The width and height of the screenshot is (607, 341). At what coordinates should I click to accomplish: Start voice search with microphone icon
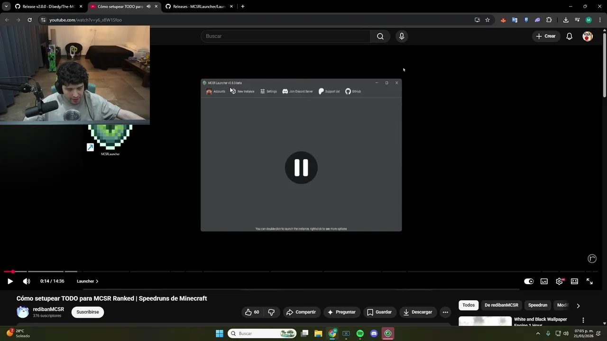pyautogui.click(x=402, y=36)
